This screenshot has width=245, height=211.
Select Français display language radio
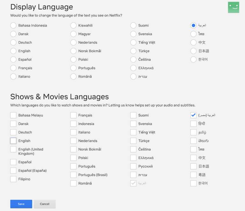[13, 68]
